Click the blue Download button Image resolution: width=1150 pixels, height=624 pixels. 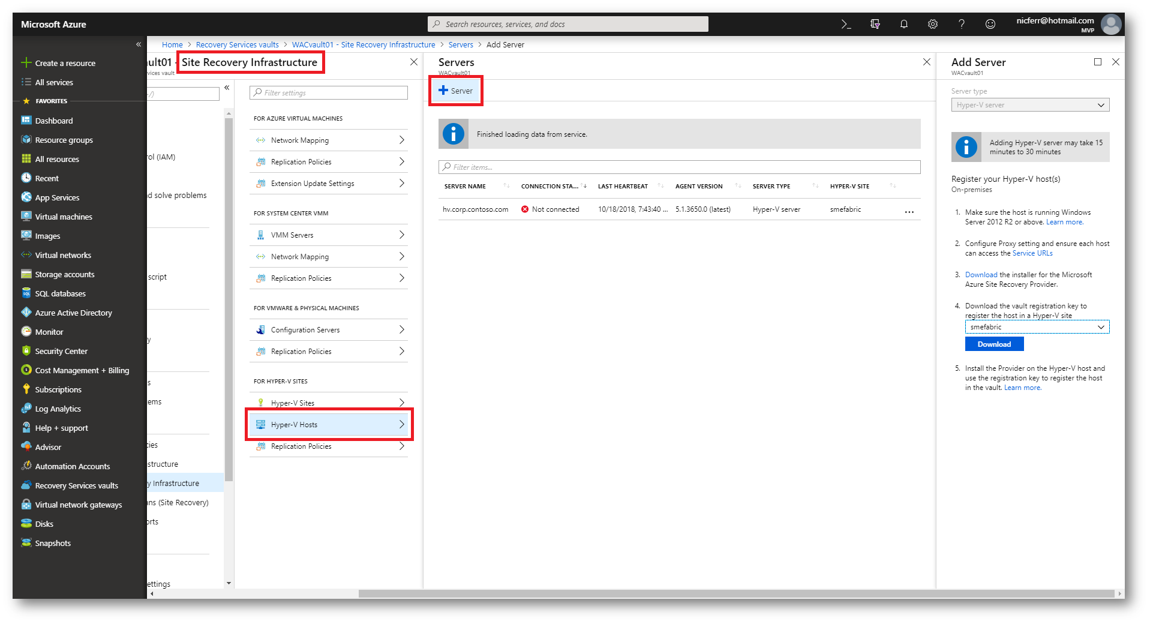click(x=994, y=344)
